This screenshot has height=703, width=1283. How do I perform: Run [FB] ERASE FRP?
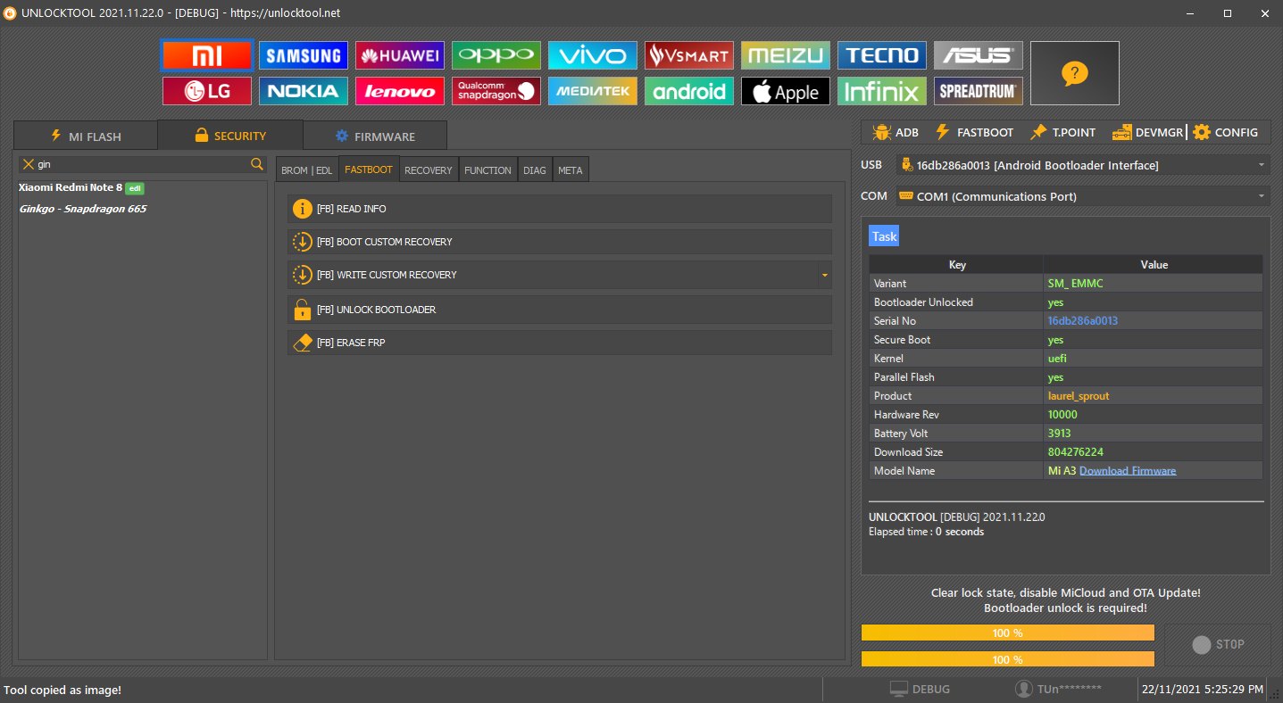(x=560, y=343)
